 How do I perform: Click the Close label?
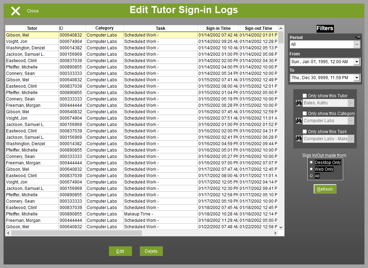(33, 11)
